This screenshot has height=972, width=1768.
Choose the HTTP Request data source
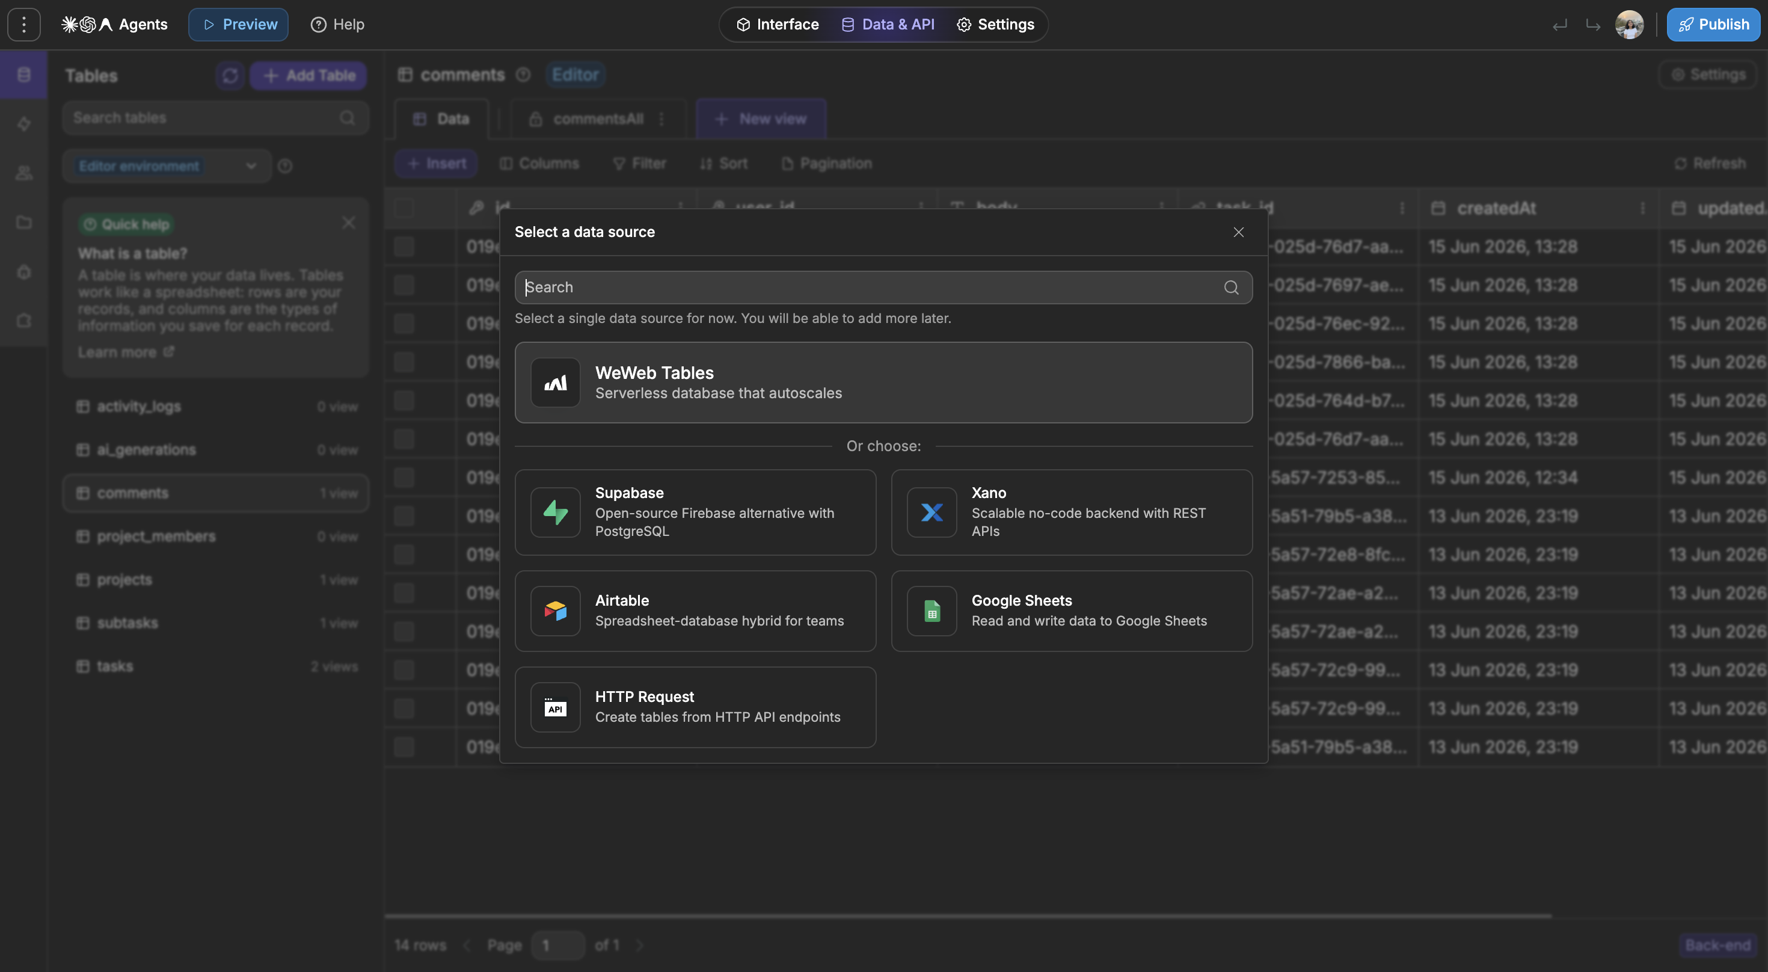tap(695, 707)
